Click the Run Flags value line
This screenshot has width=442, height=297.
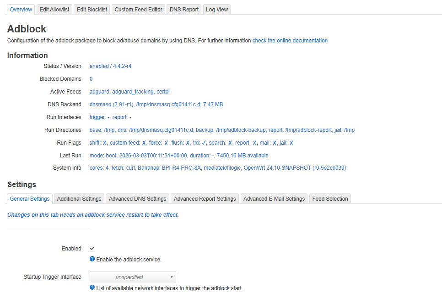coord(191,143)
